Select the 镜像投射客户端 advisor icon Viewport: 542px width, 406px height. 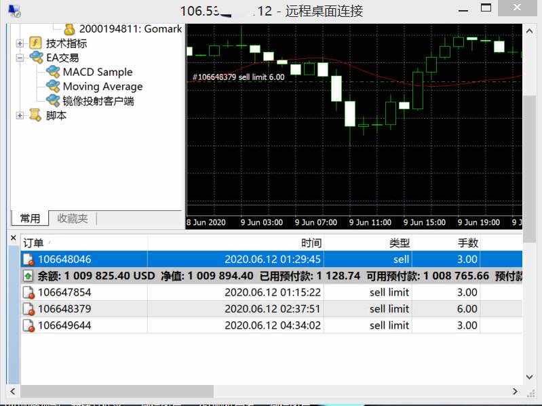53,100
